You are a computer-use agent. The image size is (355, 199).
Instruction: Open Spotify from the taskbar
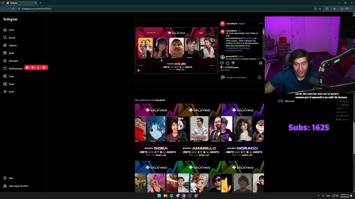(171, 196)
